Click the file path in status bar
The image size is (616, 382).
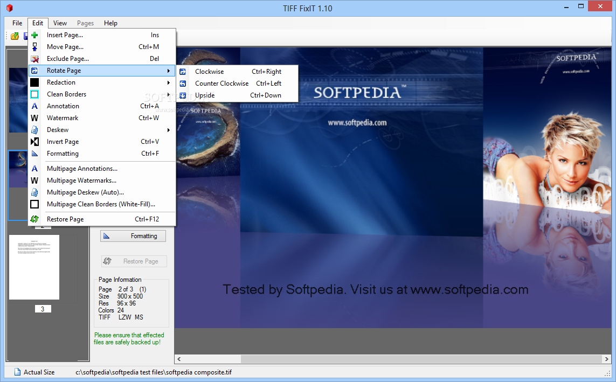tap(154, 372)
